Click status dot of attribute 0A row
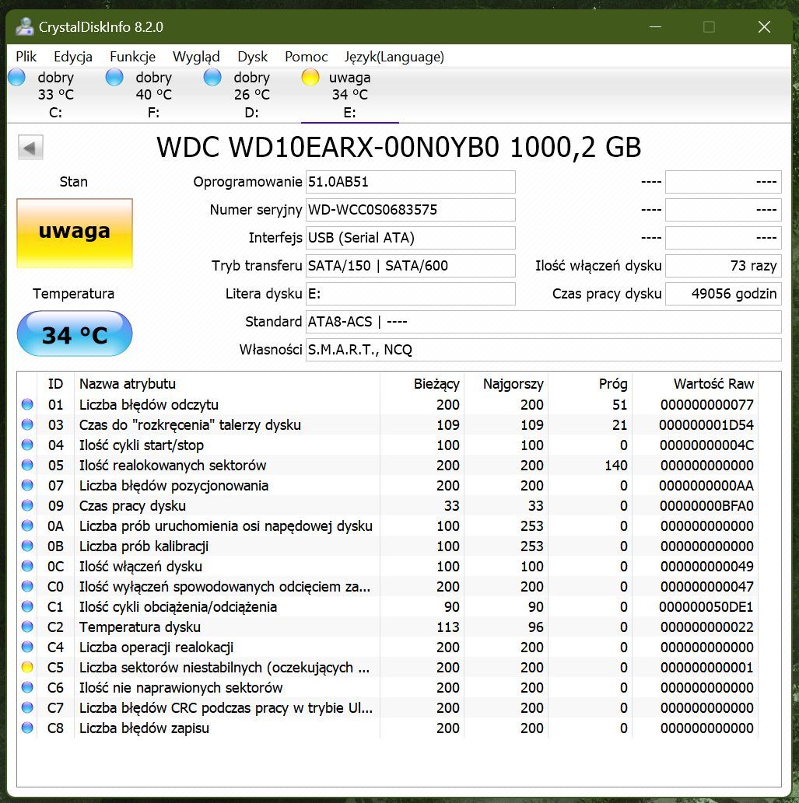 27,525
